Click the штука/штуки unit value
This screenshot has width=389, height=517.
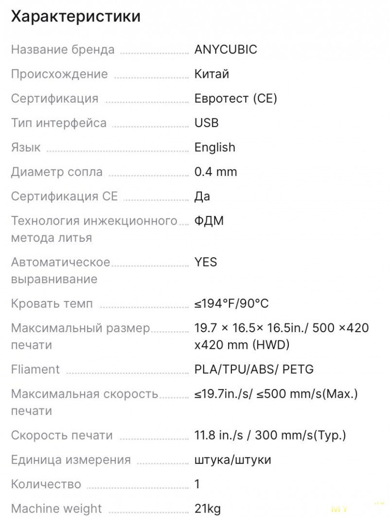pyautogui.click(x=232, y=460)
